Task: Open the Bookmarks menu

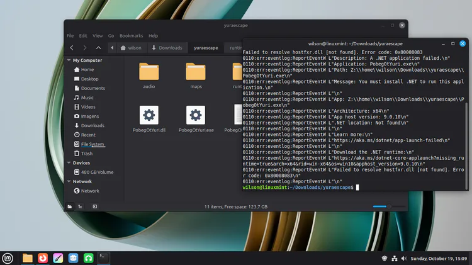Action: pyautogui.click(x=132, y=36)
